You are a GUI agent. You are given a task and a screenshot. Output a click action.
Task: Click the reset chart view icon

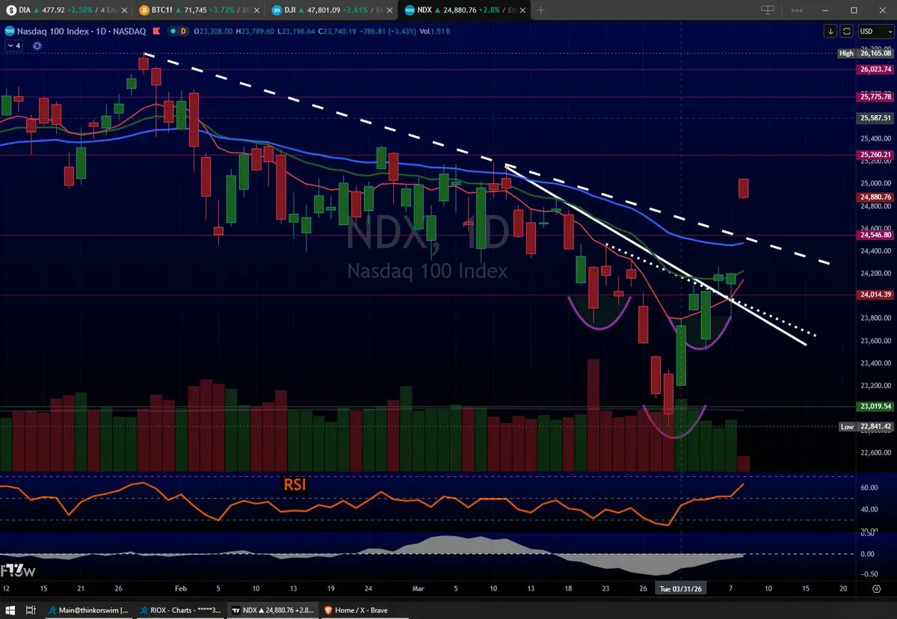click(x=846, y=31)
